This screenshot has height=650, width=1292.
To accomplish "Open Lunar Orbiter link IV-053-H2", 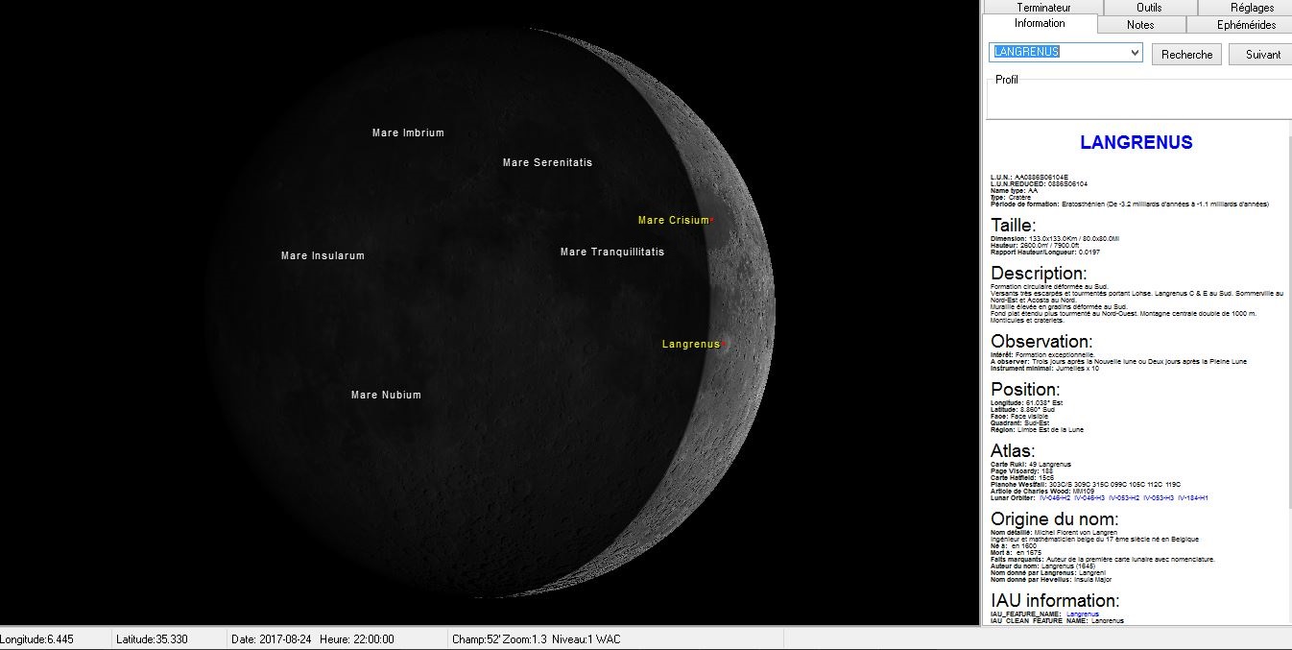I will click(x=1125, y=498).
